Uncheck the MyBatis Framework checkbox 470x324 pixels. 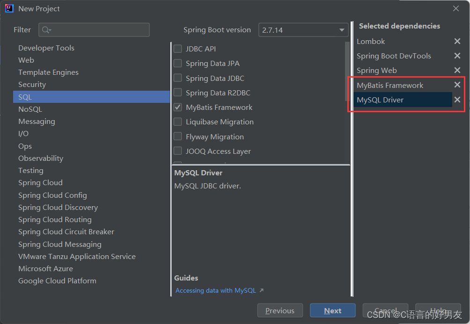[x=178, y=107]
